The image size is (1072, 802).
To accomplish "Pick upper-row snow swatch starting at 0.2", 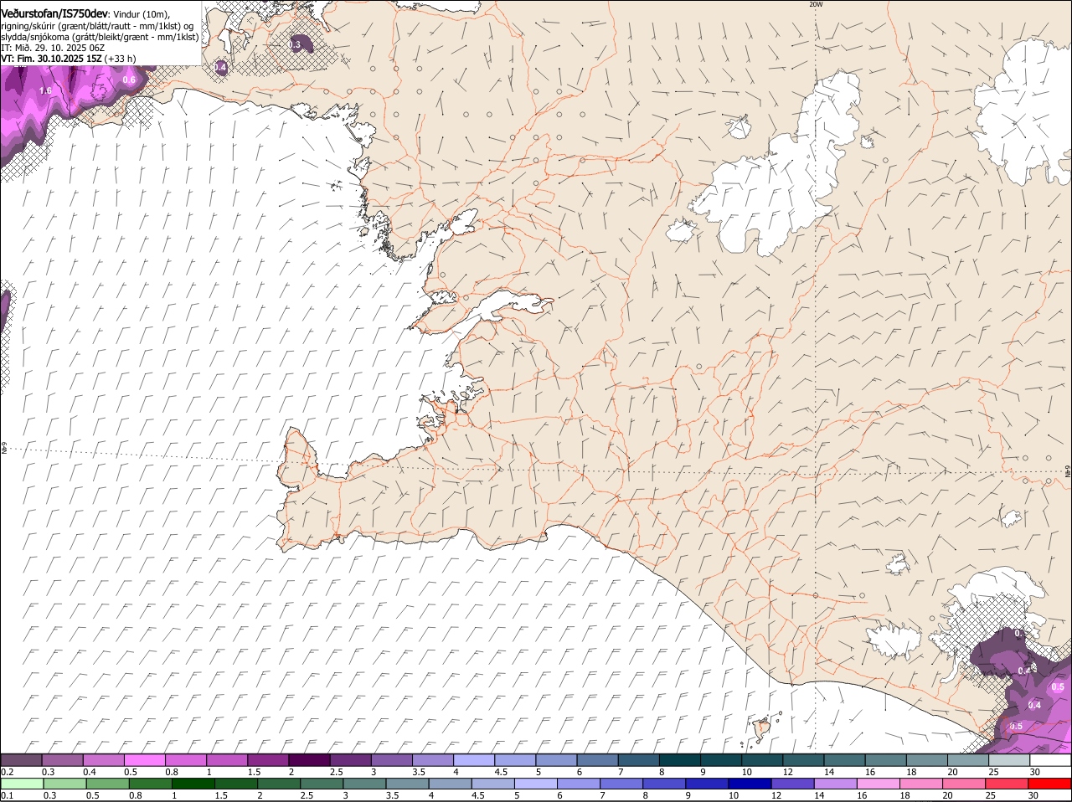I will [21, 760].
